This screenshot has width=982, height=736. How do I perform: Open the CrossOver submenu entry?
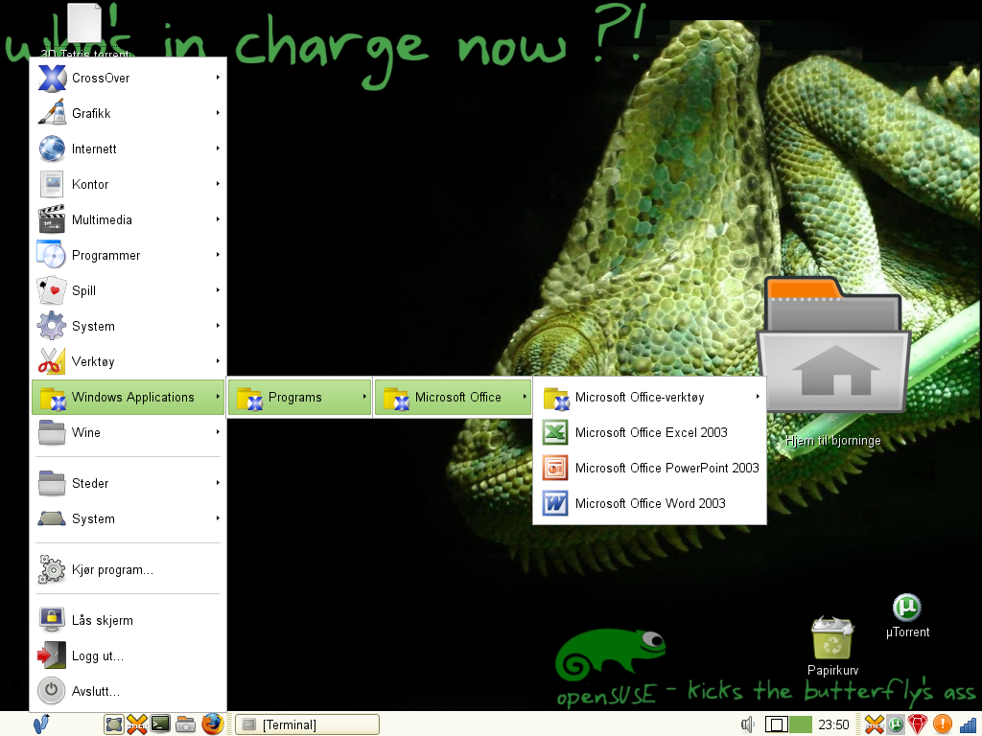(x=128, y=78)
